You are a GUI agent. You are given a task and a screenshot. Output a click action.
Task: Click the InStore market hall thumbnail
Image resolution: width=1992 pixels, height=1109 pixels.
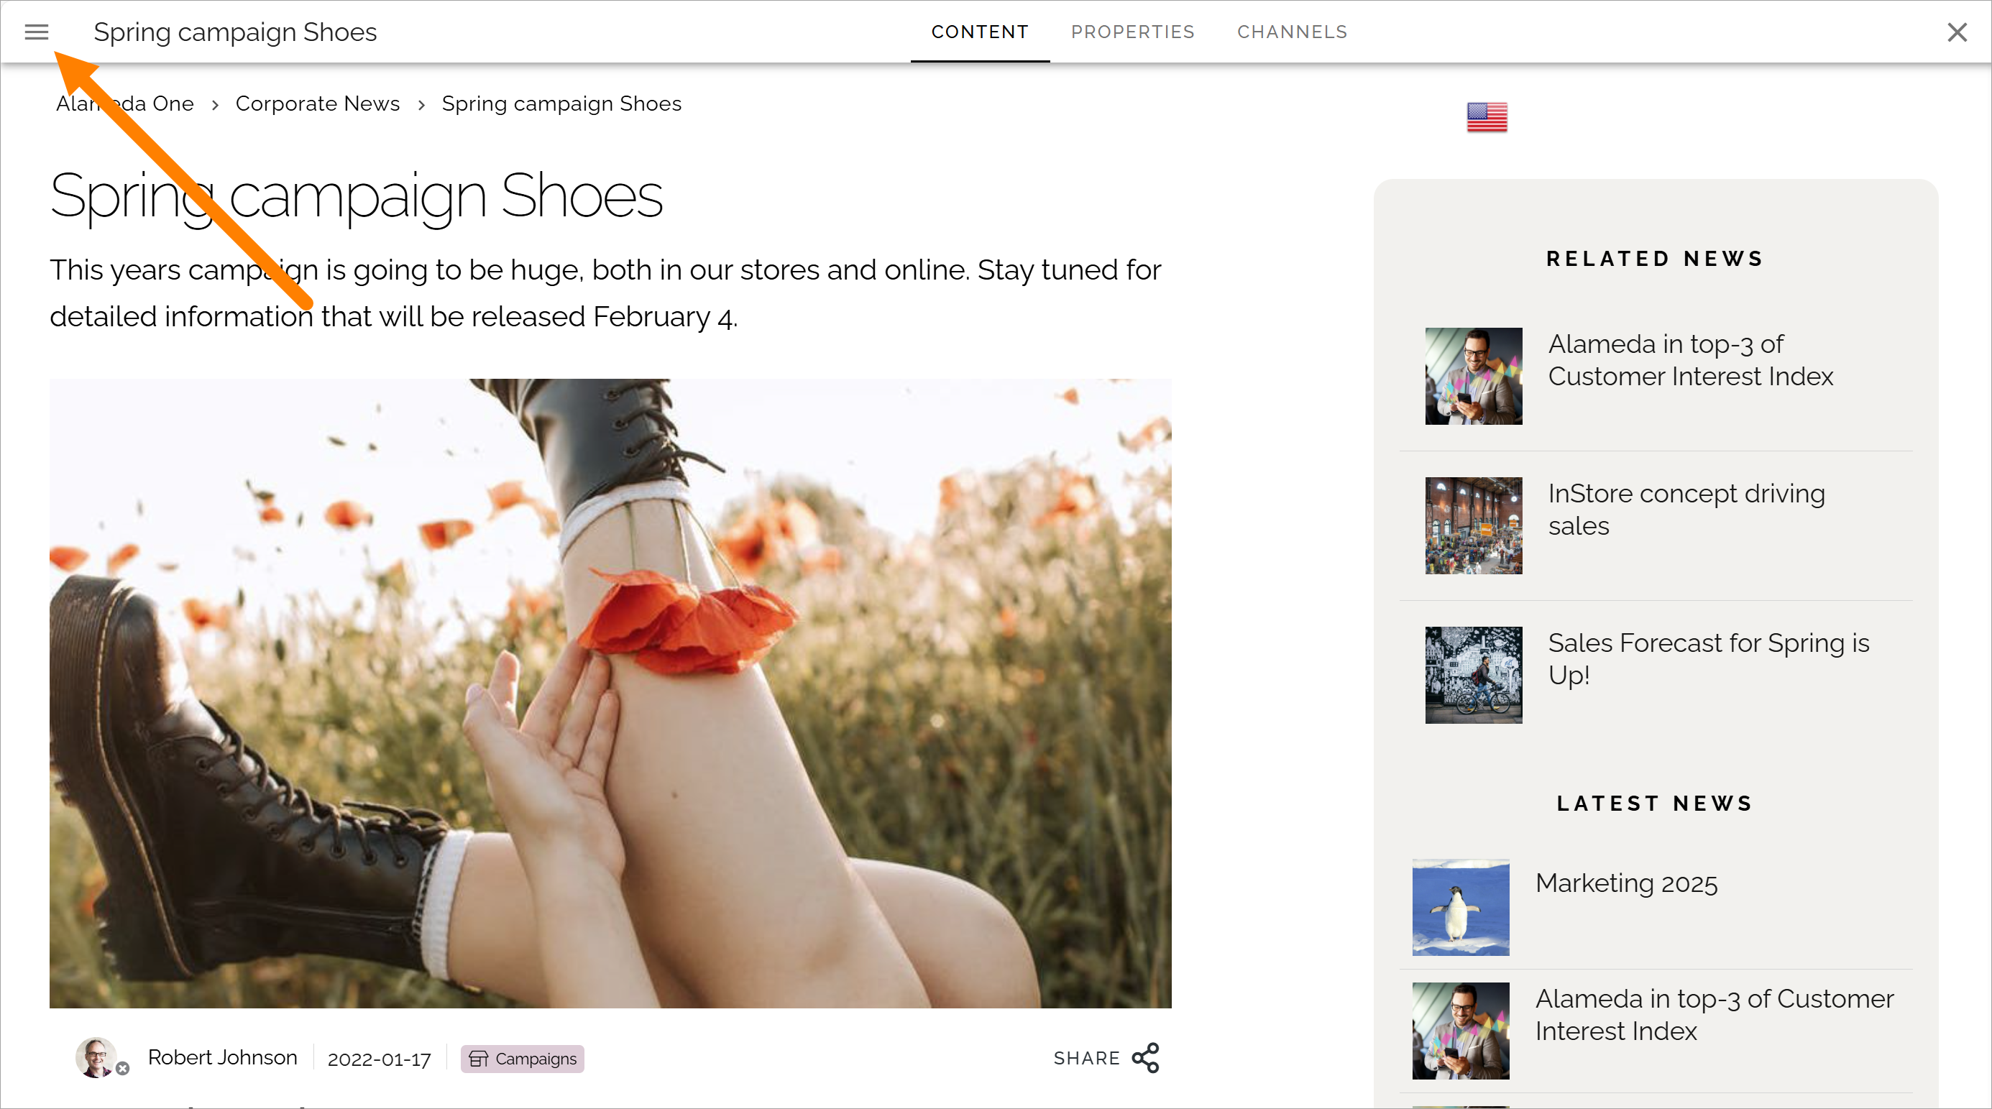pos(1473,525)
